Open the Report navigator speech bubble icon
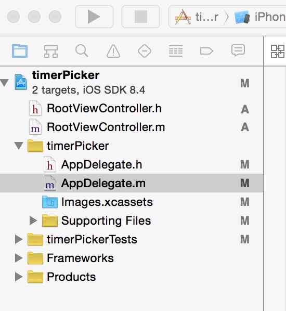Screen dimensions: 286x311 (238, 50)
